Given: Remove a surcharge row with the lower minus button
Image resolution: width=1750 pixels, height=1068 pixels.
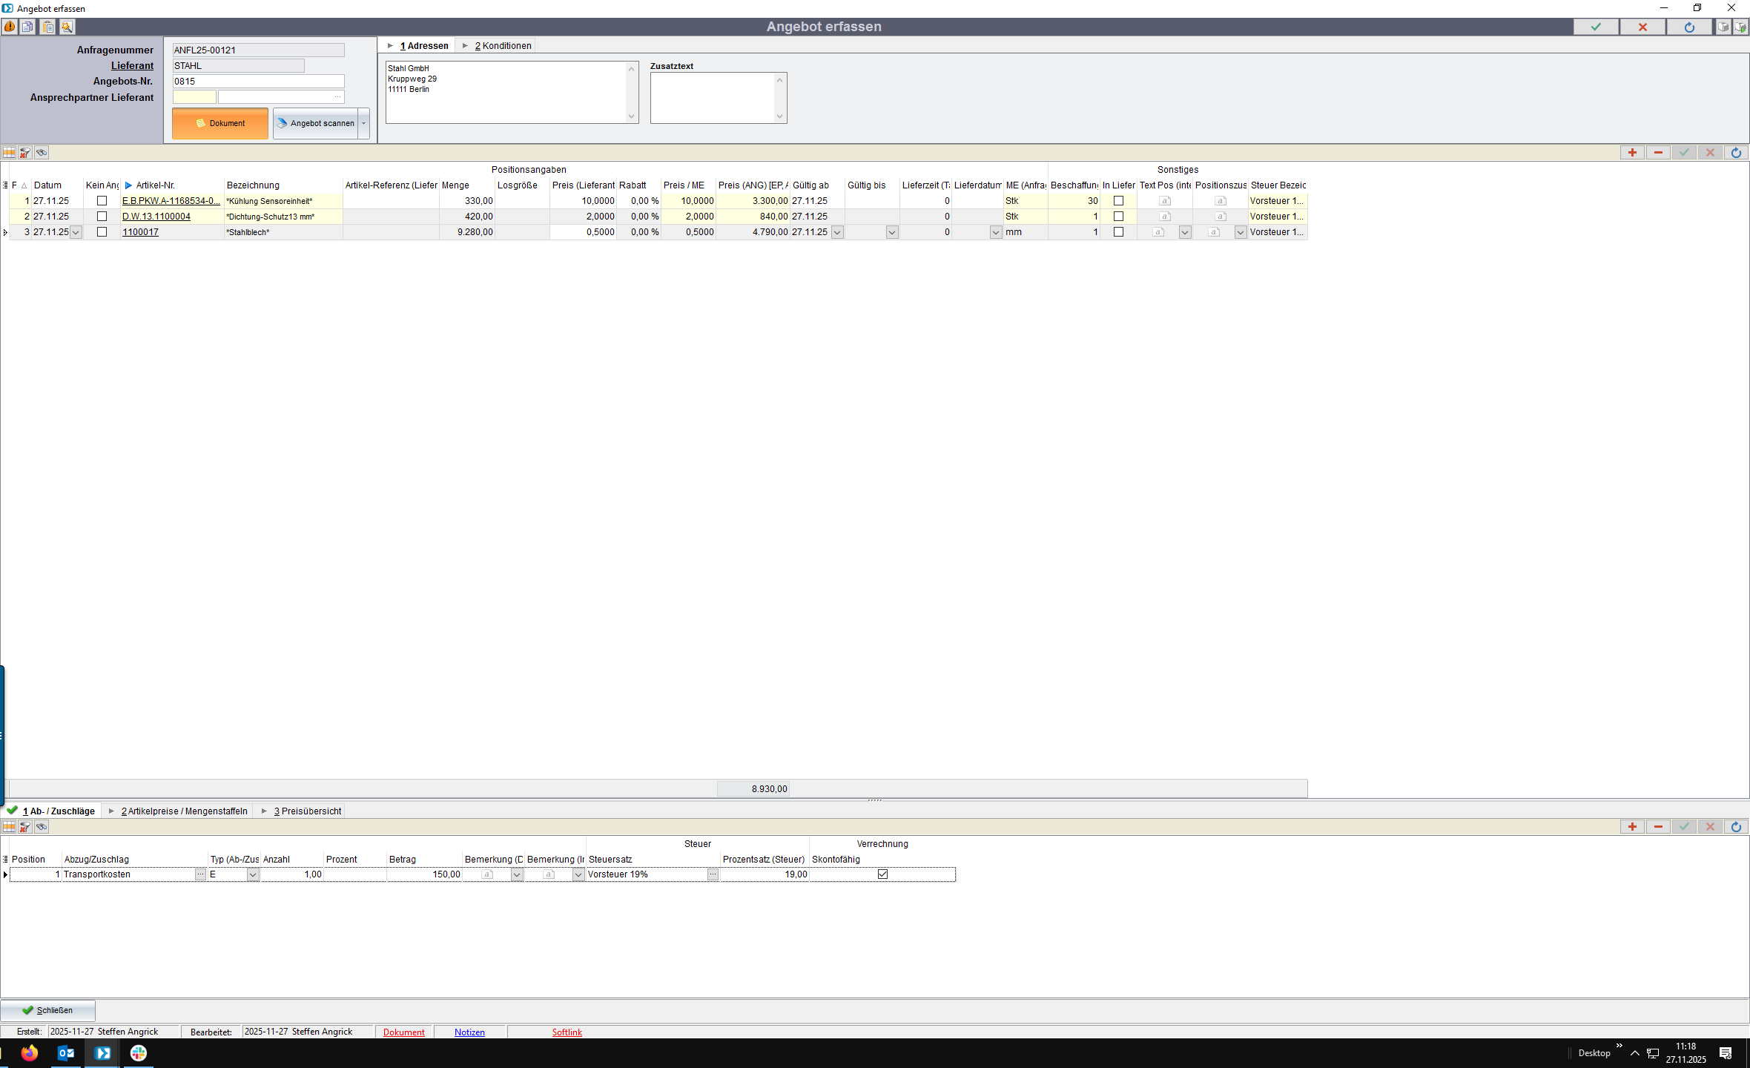Looking at the screenshot, I should (1658, 827).
